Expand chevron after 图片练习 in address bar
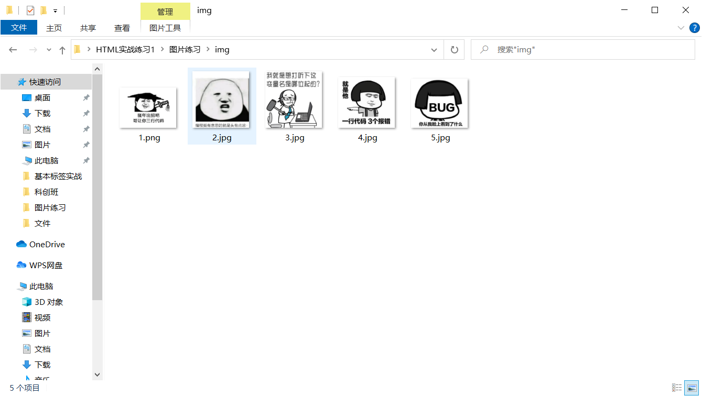This screenshot has height=396, width=702. click(208, 50)
